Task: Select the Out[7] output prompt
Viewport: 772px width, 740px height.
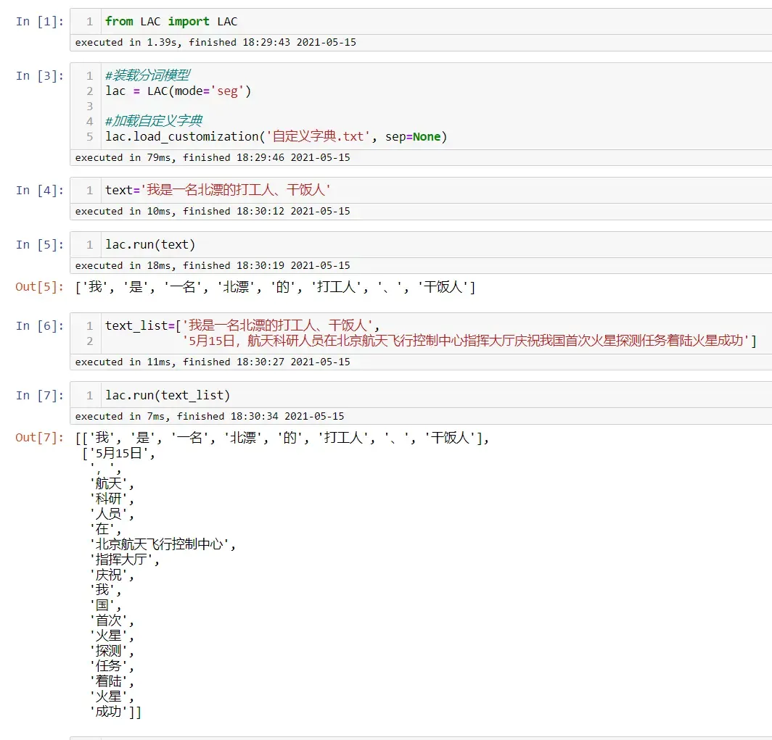Action: tap(39, 438)
